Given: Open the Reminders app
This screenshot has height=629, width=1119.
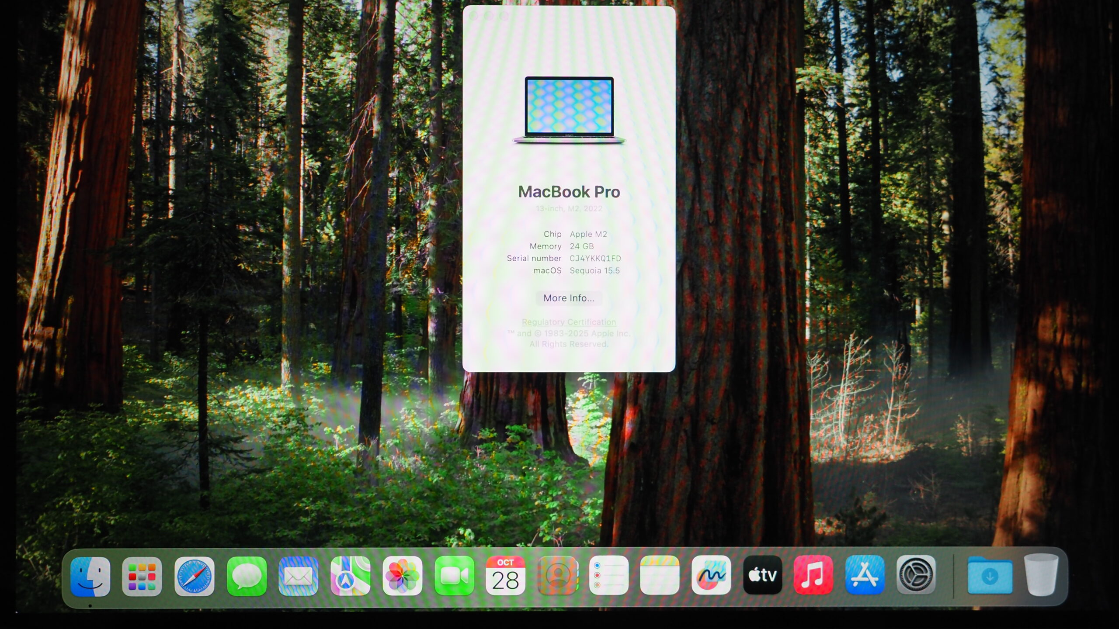Looking at the screenshot, I should pyautogui.click(x=608, y=576).
